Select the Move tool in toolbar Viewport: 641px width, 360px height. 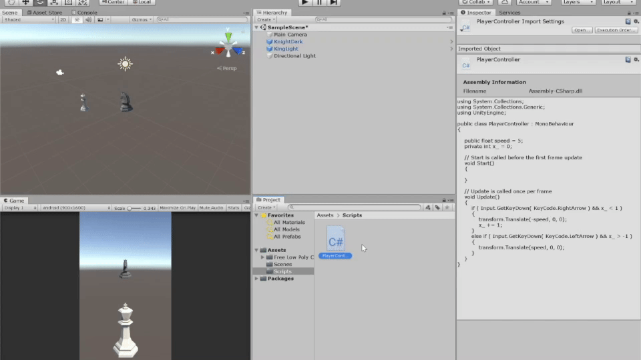point(25,2)
